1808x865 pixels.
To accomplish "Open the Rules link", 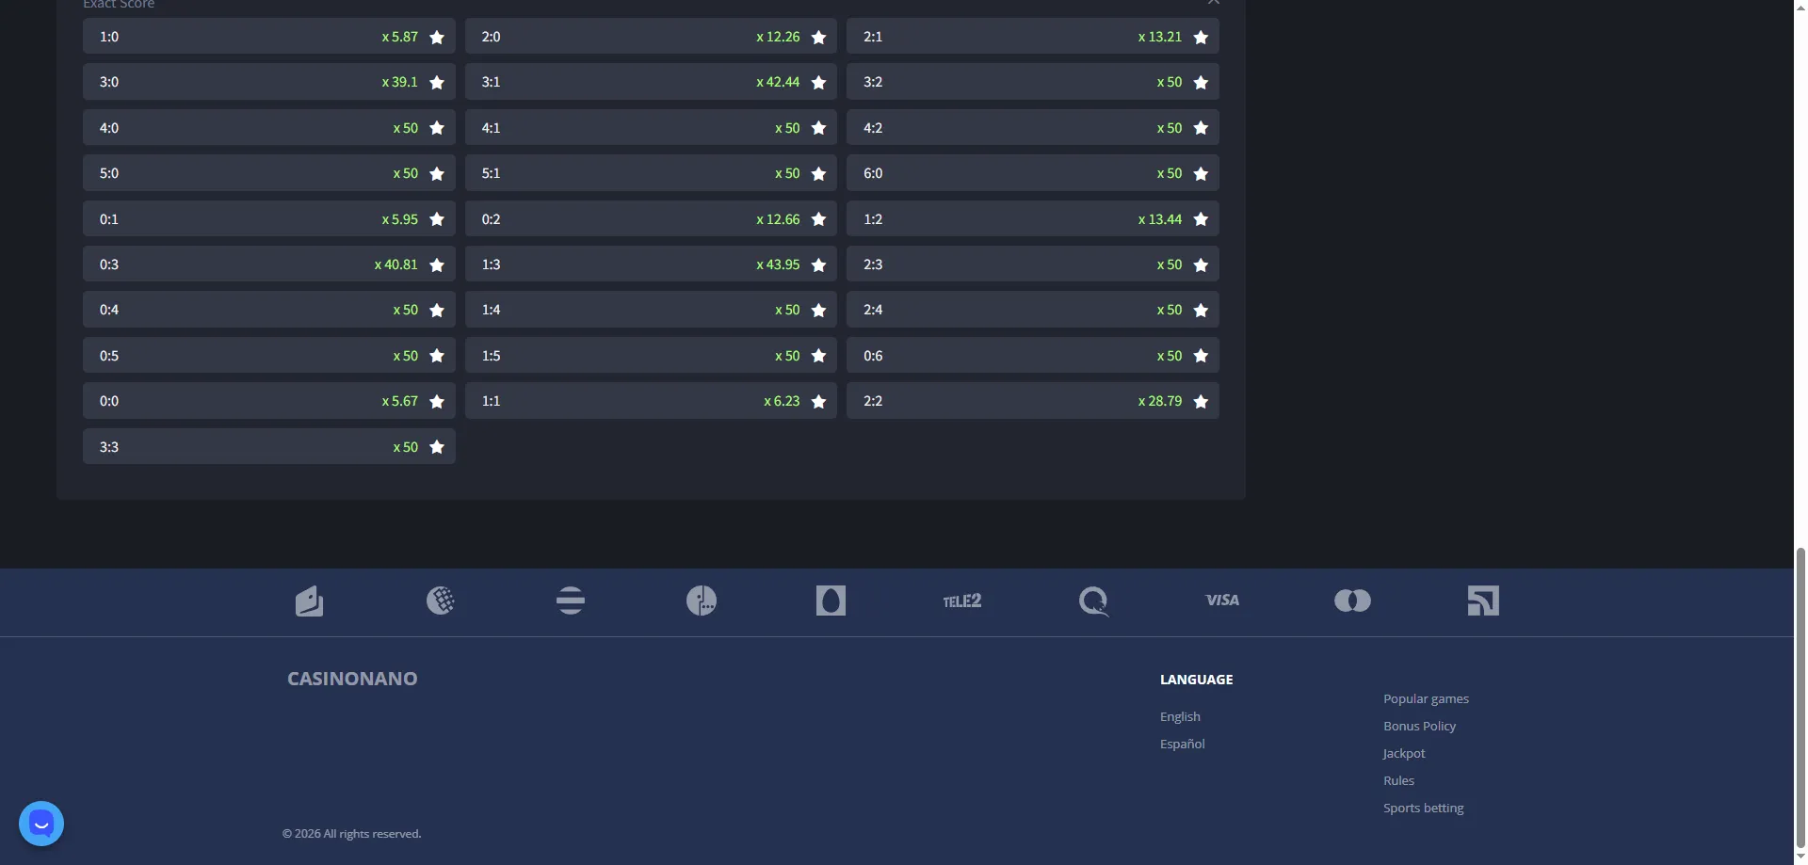I will [x=1398, y=780].
